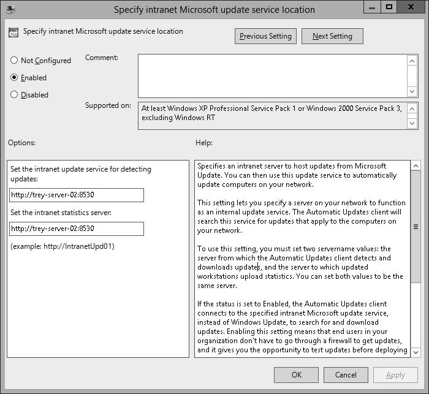Maximize the dialog window
This screenshot has width=429, height=394.
[389, 7]
